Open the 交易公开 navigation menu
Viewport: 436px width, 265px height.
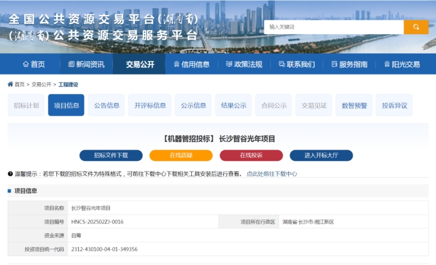139,64
